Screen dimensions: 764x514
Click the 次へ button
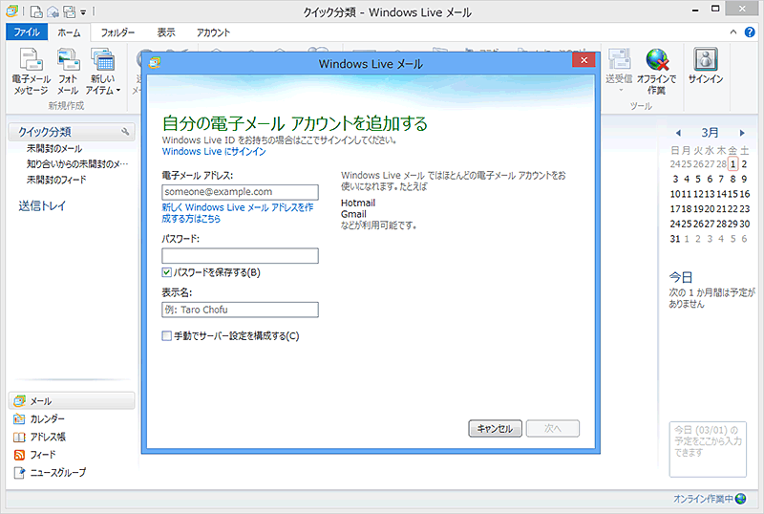point(553,429)
